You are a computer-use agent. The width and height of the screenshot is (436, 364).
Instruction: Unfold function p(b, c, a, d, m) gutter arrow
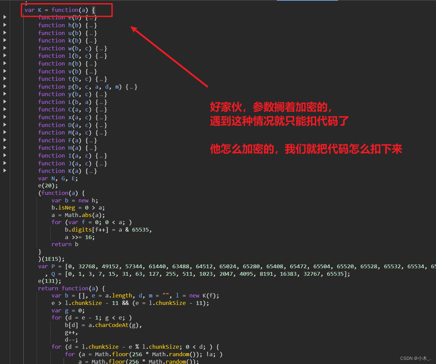(5, 86)
